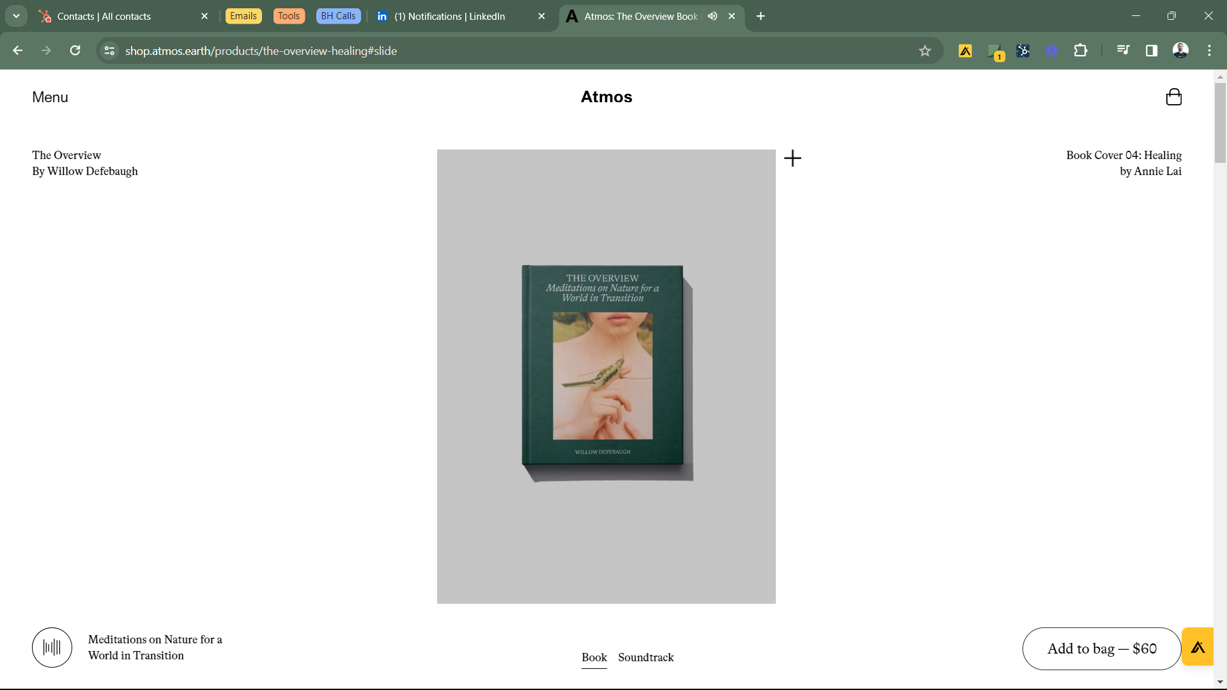Open the yellow triangle extension icon

[965, 51]
